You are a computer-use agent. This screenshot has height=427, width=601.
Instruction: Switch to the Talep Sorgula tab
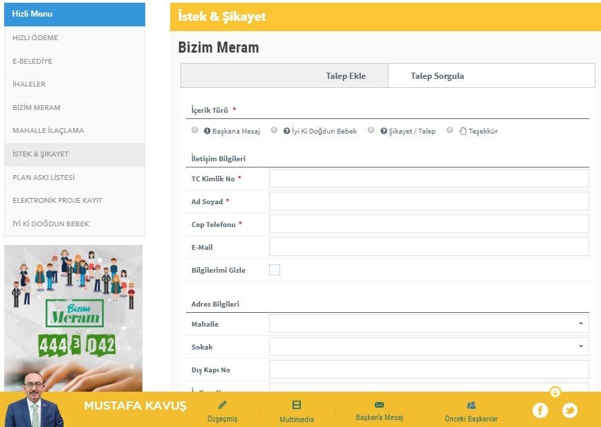point(437,76)
